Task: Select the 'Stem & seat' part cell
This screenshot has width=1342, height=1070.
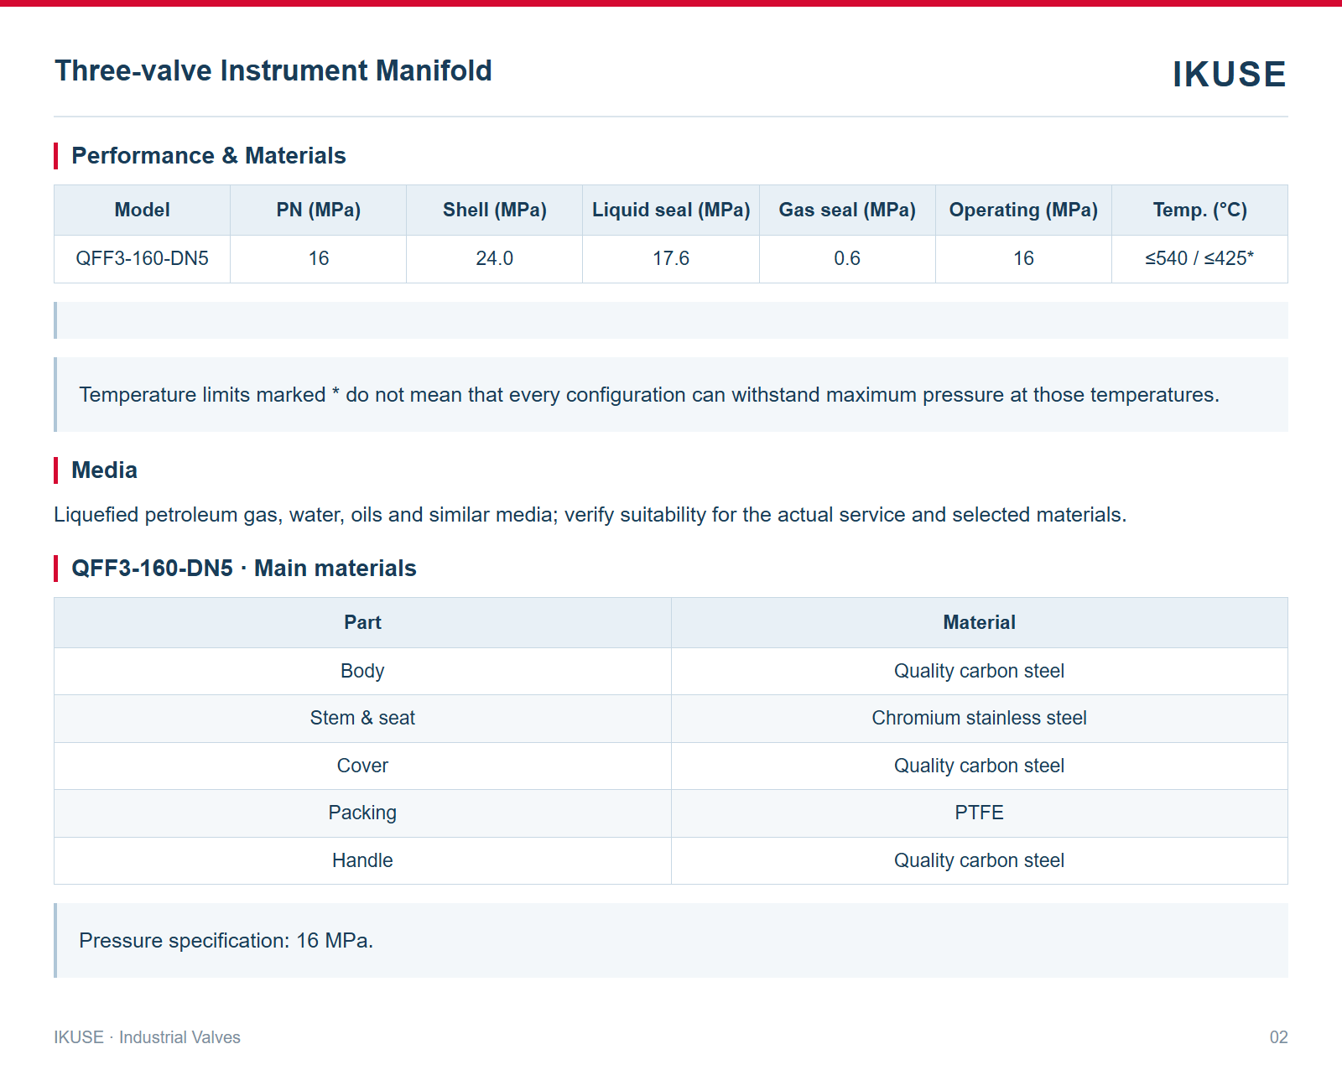Action: point(362,719)
